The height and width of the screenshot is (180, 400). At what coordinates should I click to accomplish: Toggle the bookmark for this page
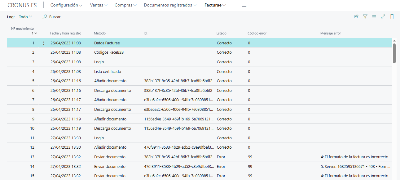[392, 16]
